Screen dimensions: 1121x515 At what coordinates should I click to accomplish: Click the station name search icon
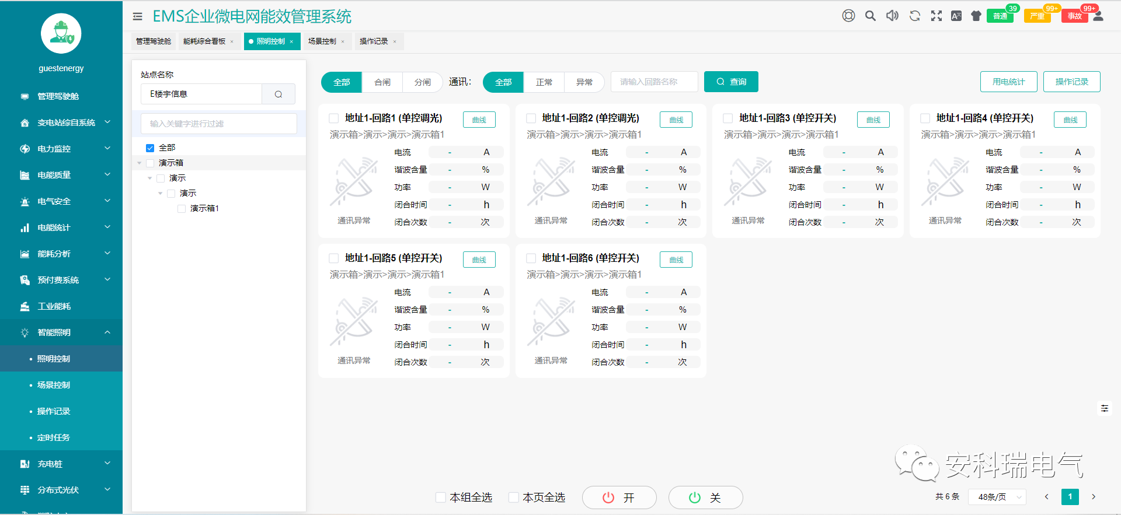click(278, 94)
